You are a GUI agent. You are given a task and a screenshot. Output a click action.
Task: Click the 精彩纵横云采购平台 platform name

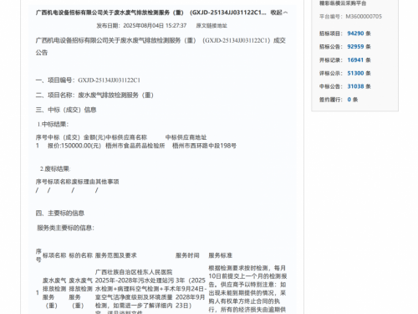(x=343, y=3)
